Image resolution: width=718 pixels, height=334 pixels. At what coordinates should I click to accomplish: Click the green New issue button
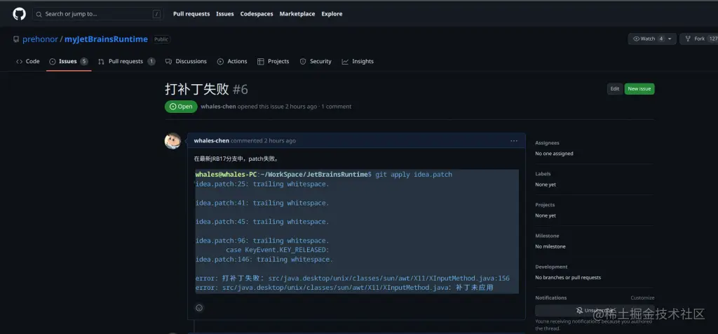pos(639,89)
